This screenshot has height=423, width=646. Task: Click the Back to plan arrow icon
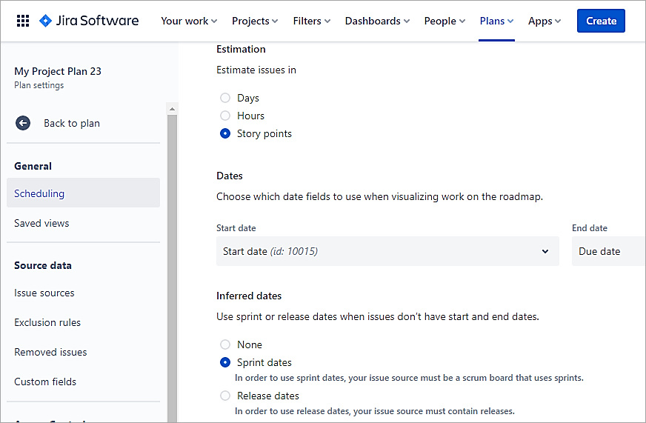pyautogui.click(x=23, y=123)
